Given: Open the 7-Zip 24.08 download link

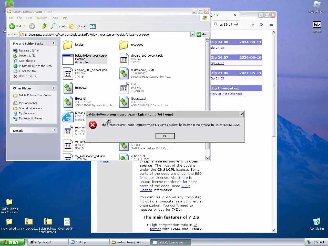Looking at the screenshot, I should pyautogui.click(x=217, y=48).
